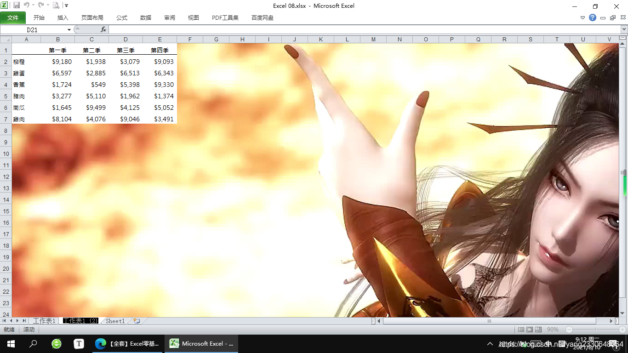This screenshot has width=628, height=353.
Task: Open Customize Quick Access Toolbar dropdown
Action: pos(66,6)
